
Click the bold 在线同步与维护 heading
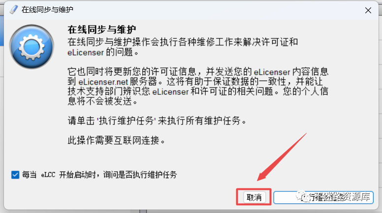pyautogui.click(x=102, y=30)
